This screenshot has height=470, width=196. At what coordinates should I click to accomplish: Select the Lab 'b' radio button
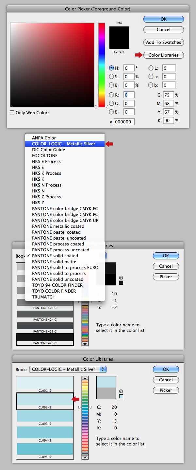click(x=151, y=85)
